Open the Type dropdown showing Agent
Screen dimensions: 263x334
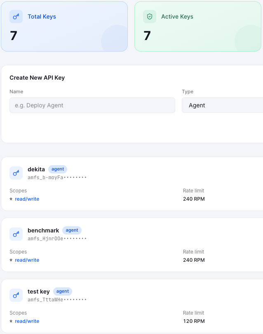coord(222,105)
